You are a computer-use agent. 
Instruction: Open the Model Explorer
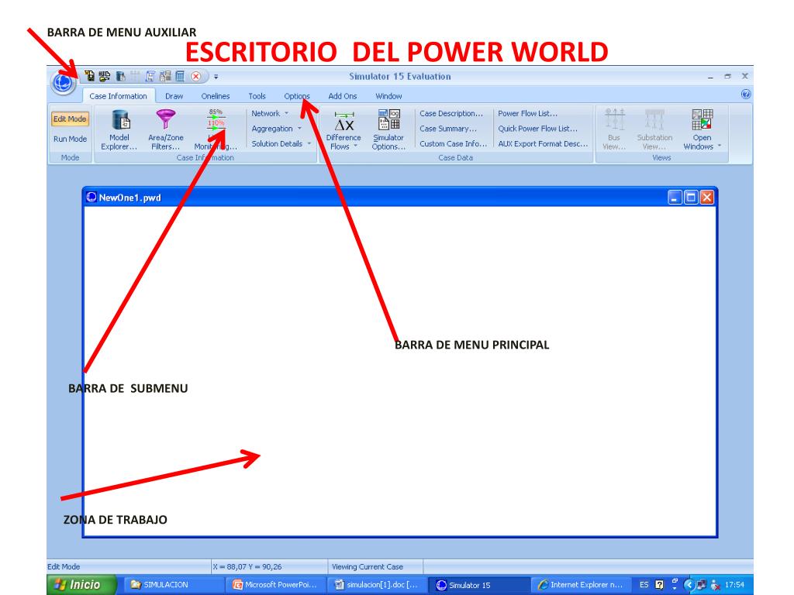coord(119,129)
